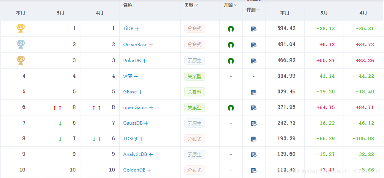
Task: Click the plus icon next to 达梦
Action: pos(136,77)
